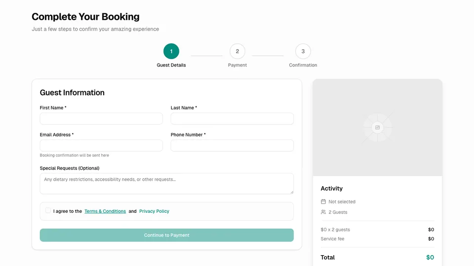Focus the Email Address input field
474x266 pixels.
pos(101,145)
